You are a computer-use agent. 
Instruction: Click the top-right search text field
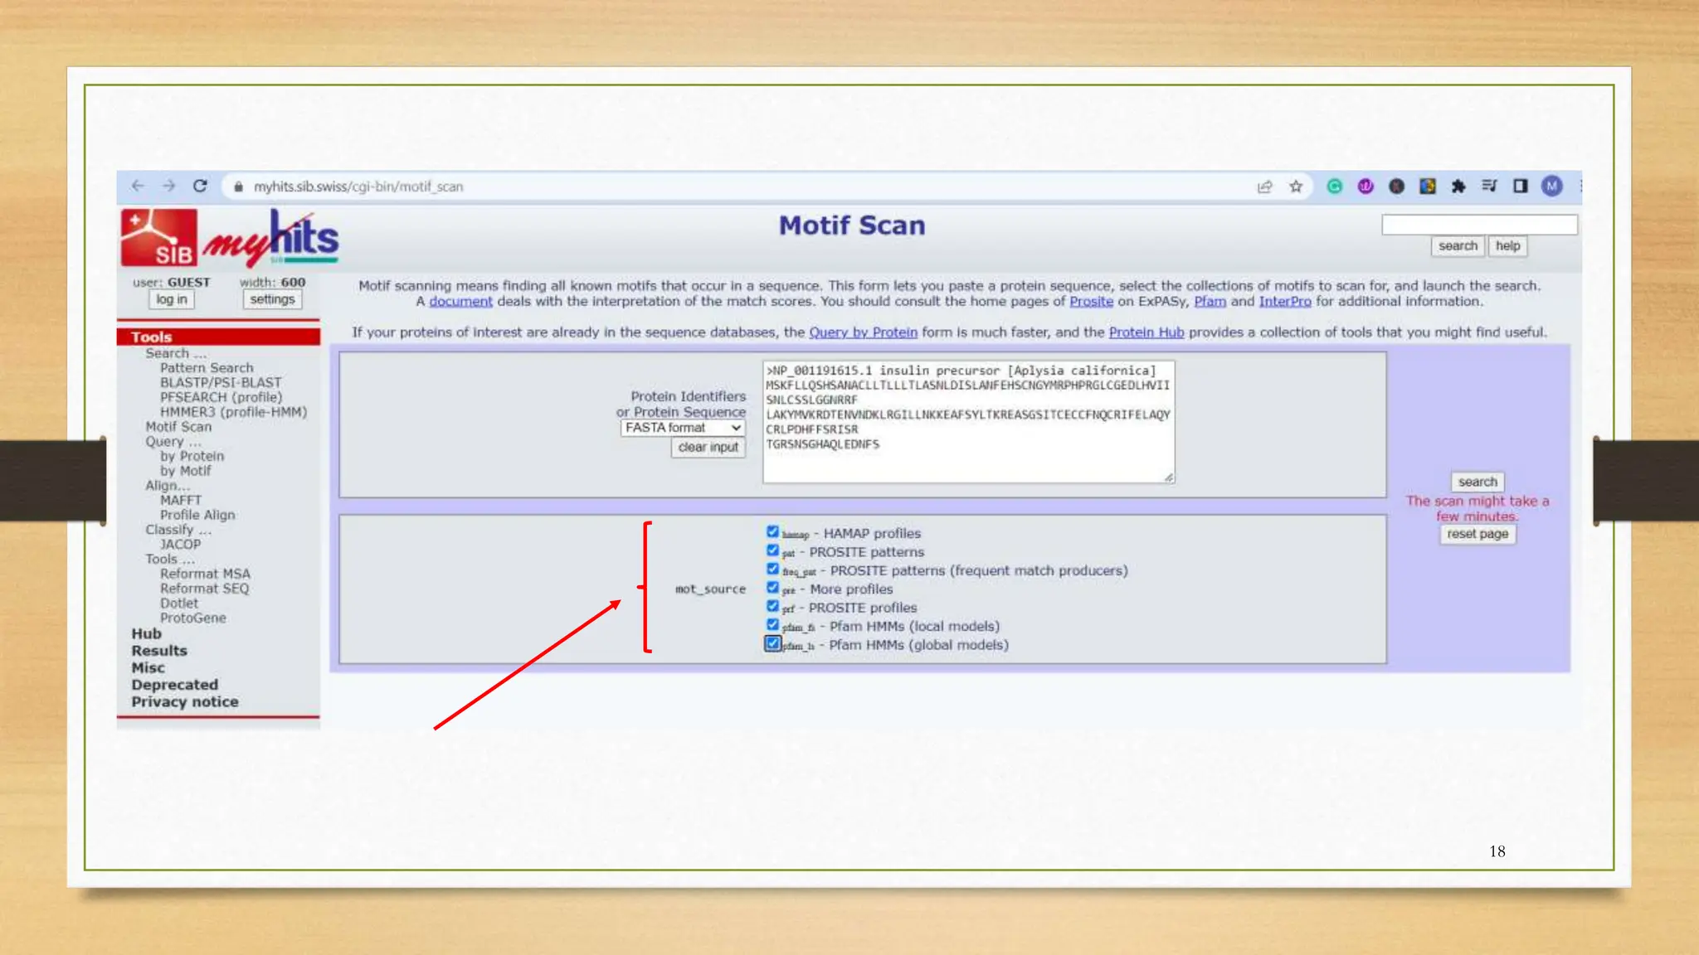coord(1478,225)
